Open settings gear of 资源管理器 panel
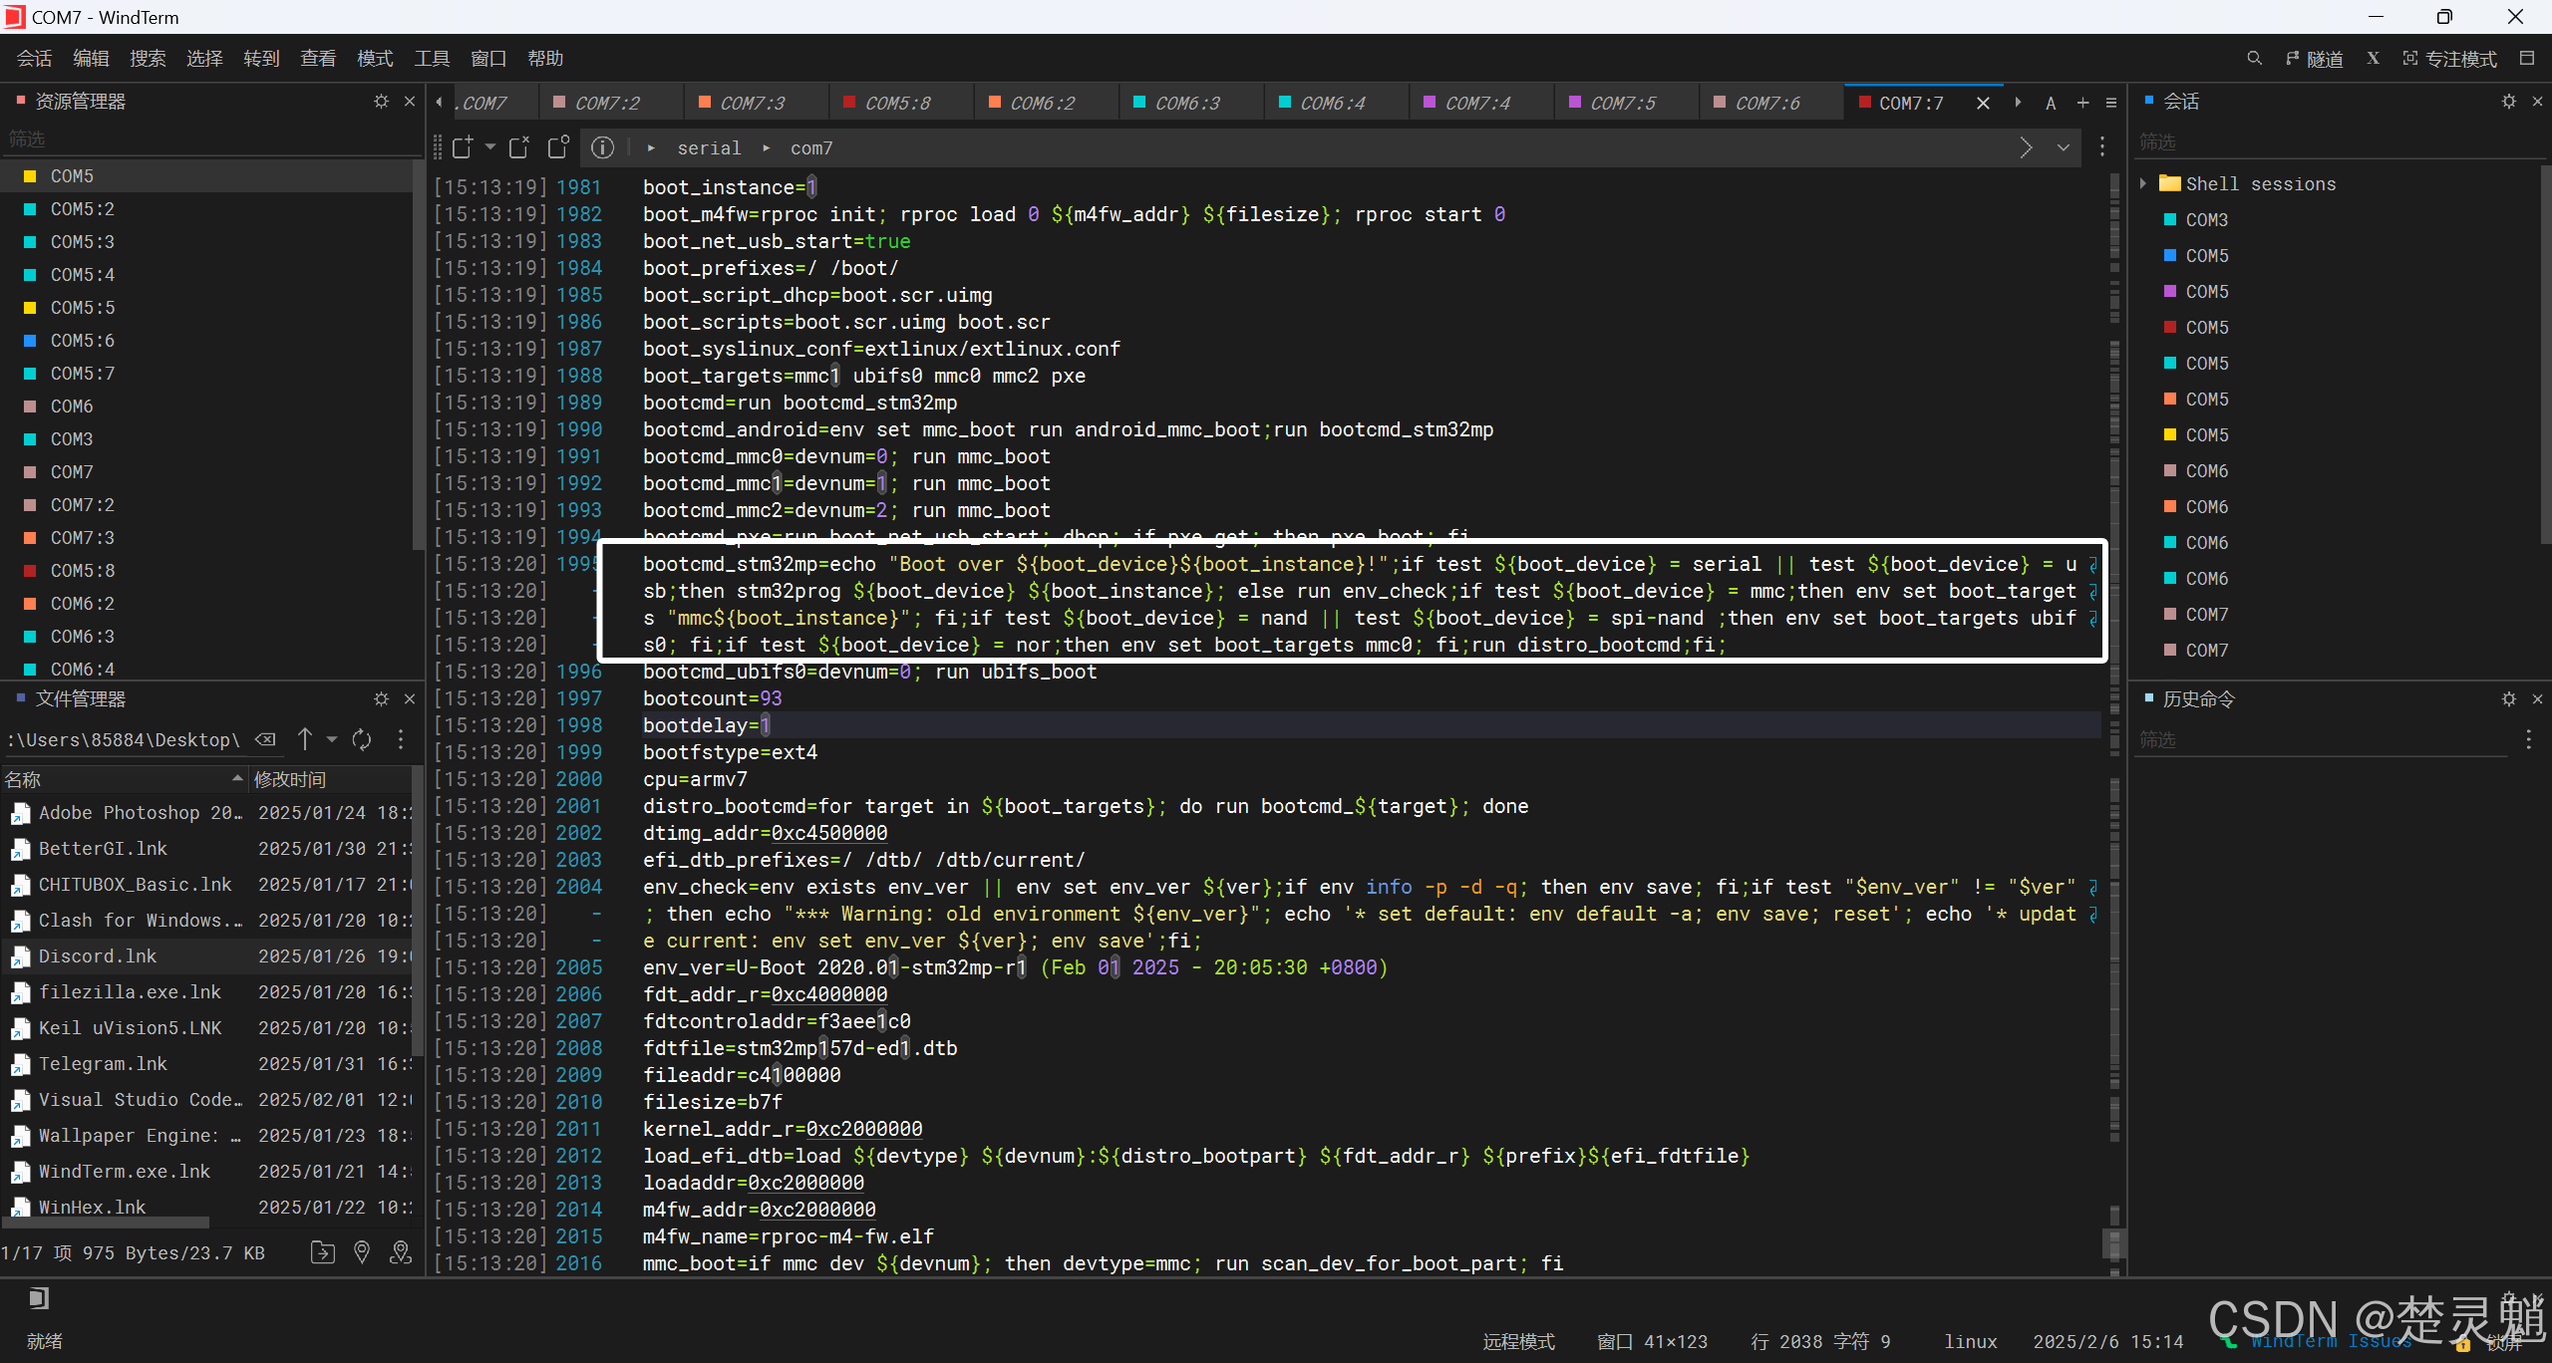 pyautogui.click(x=381, y=101)
